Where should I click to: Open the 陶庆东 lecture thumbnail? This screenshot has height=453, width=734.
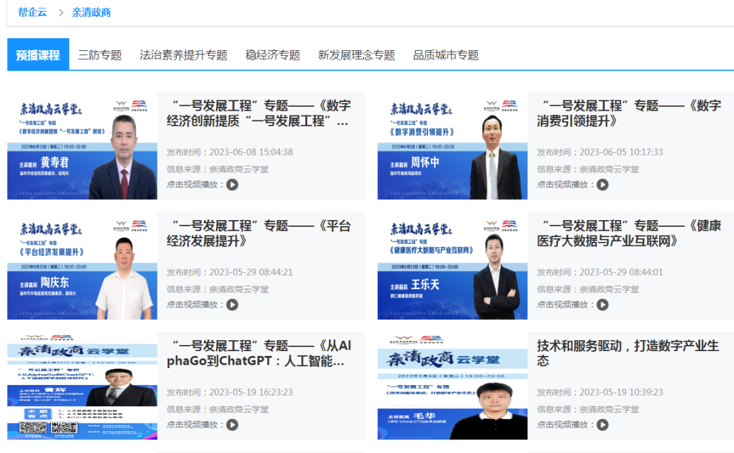(x=82, y=267)
